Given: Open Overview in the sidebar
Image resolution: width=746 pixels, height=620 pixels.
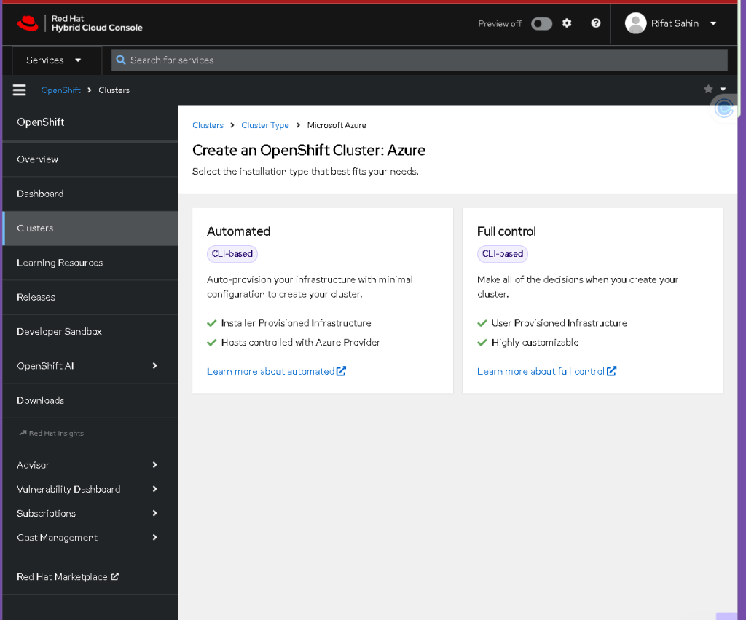Looking at the screenshot, I should click(x=90, y=159).
